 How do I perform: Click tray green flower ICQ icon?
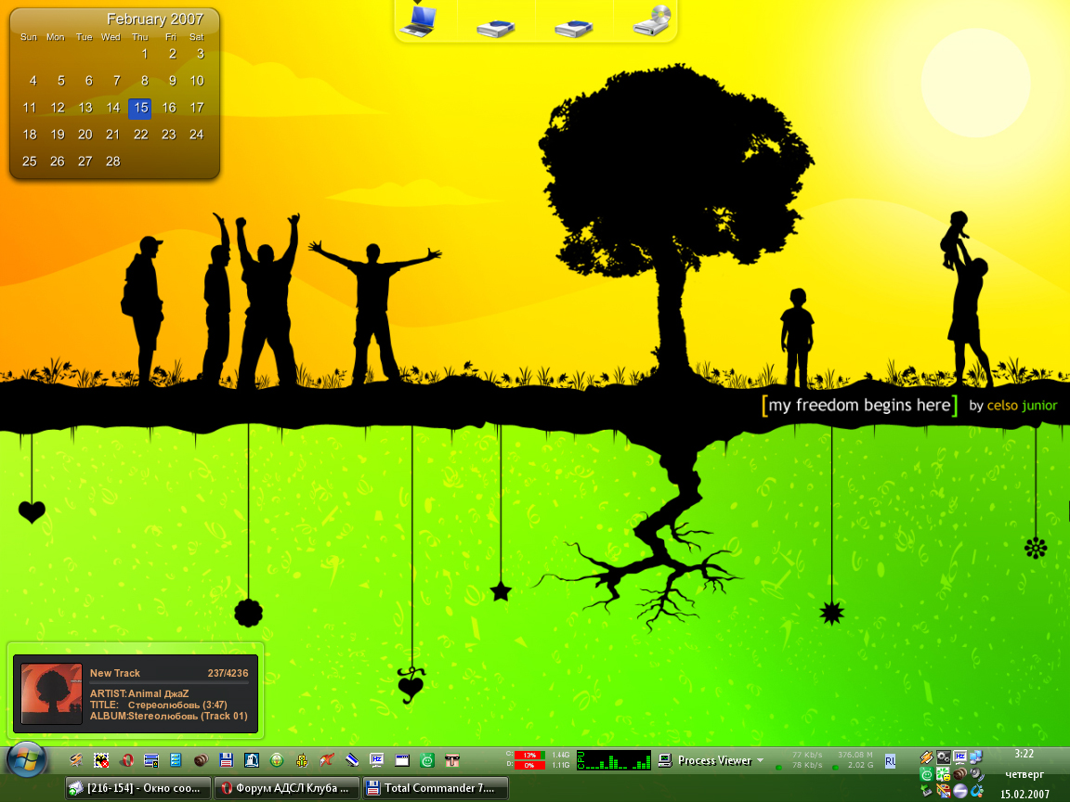pos(943,774)
